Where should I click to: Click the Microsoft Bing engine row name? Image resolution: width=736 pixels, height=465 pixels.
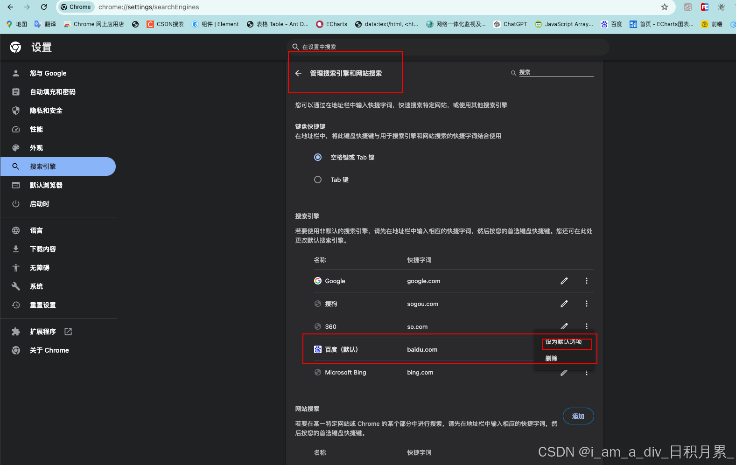345,372
